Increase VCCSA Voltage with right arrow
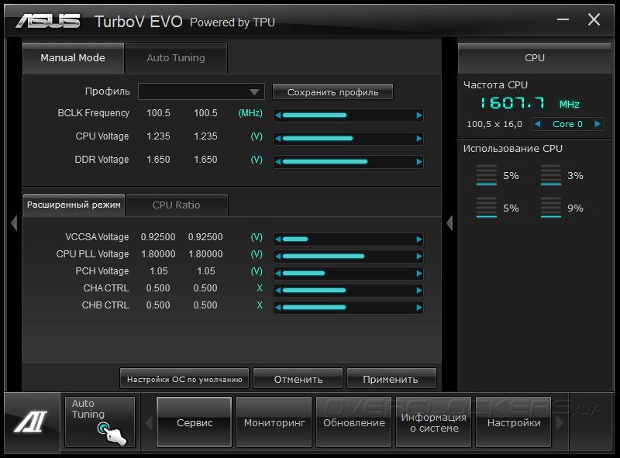The height and width of the screenshot is (458, 620). coord(419,239)
